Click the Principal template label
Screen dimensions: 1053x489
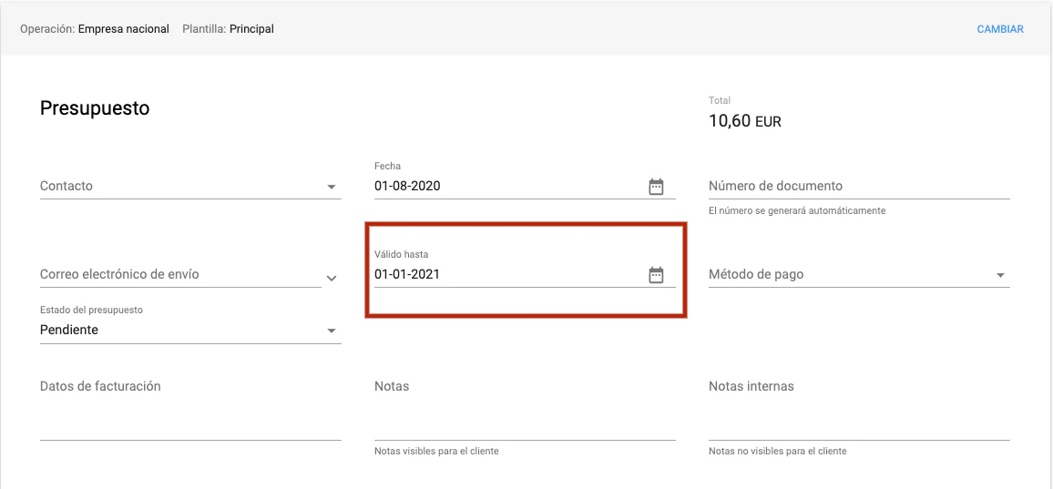251,29
